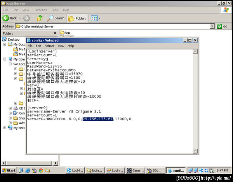Select My Network Places icon
Image resolution: width=233 pixels, height=182 pixels.
click(10, 128)
